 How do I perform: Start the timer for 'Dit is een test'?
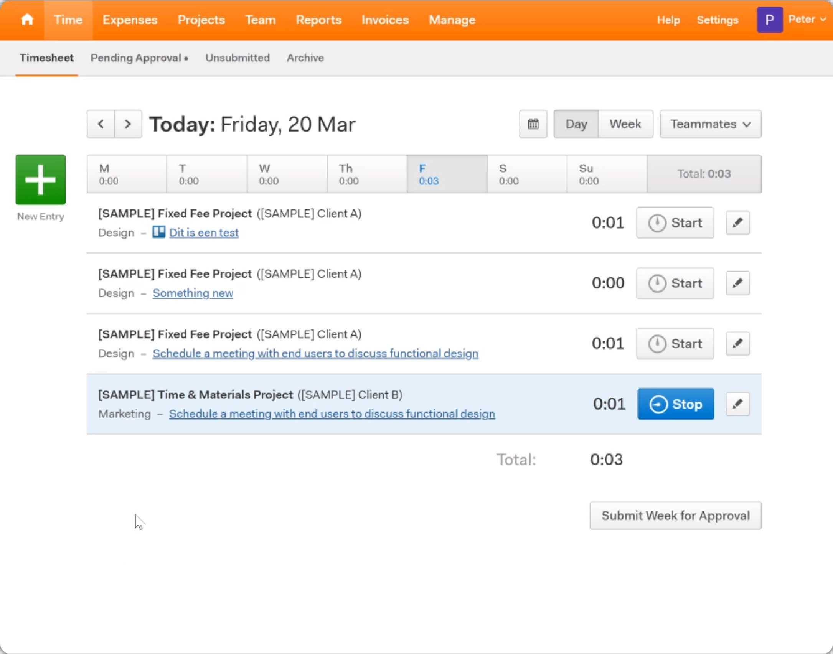[x=675, y=222]
